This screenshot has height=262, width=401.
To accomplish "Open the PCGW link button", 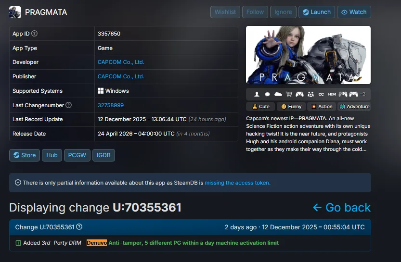I will (77, 155).
